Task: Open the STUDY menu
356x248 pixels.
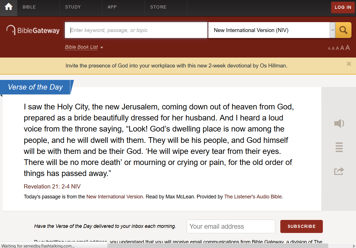Action: (x=73, y=7)
